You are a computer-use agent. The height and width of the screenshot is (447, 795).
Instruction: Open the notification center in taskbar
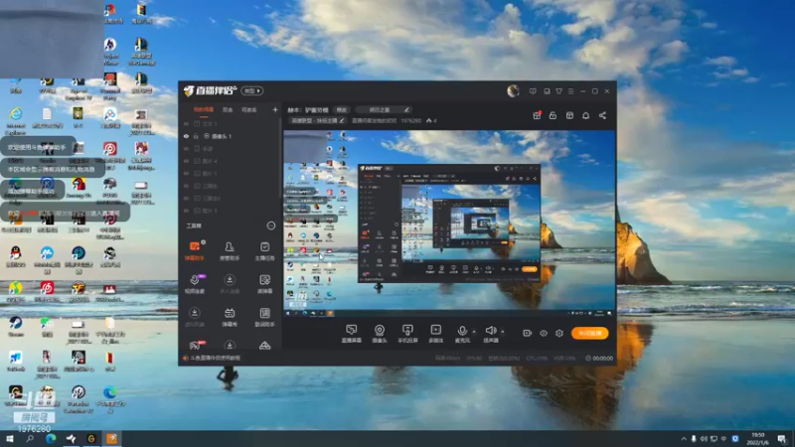click(782, 438)
